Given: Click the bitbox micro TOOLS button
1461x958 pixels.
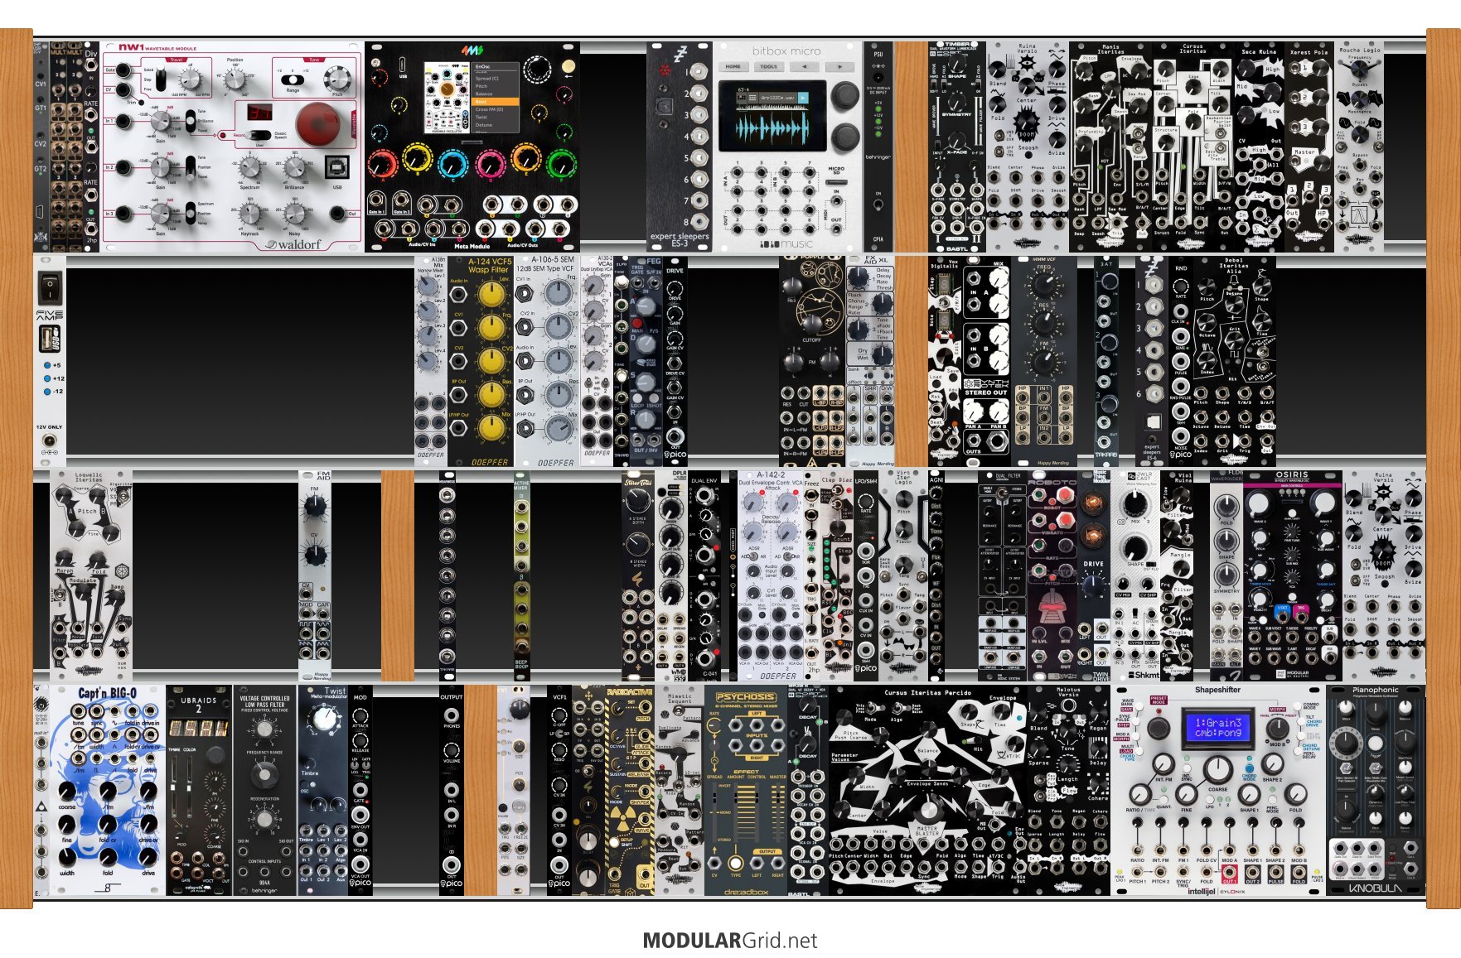Looking at the screenshot, I should (x=769, y=66).
